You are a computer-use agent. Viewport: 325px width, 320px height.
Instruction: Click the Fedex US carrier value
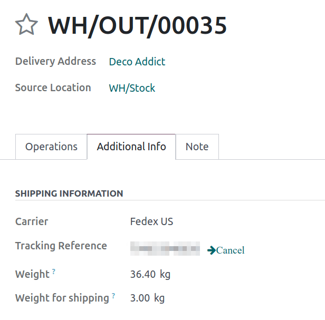151,221
